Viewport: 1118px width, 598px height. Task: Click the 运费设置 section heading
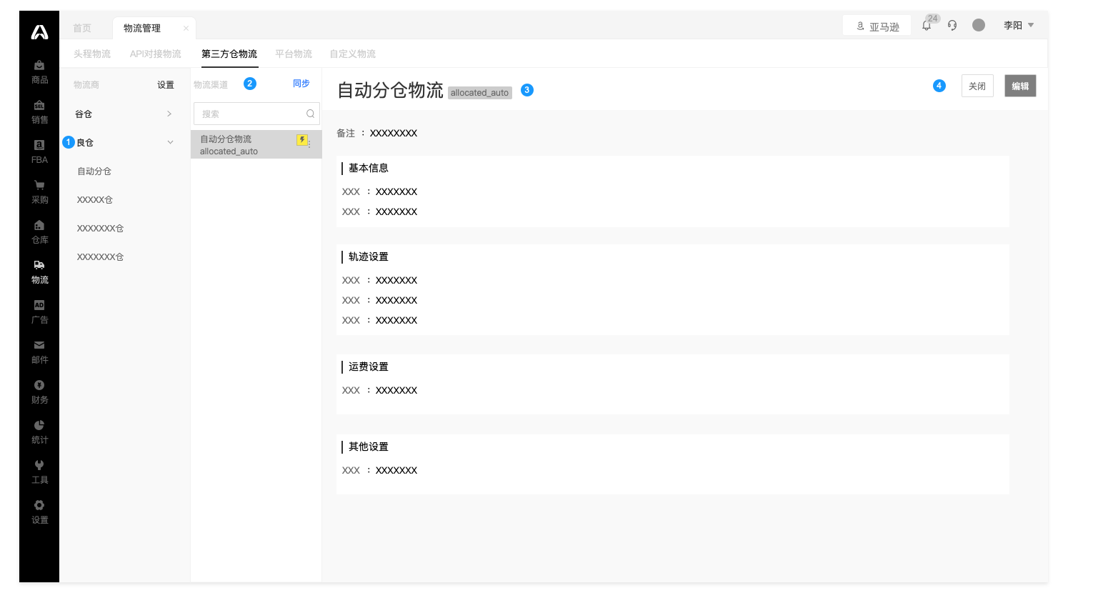click(x=369, y=367)
